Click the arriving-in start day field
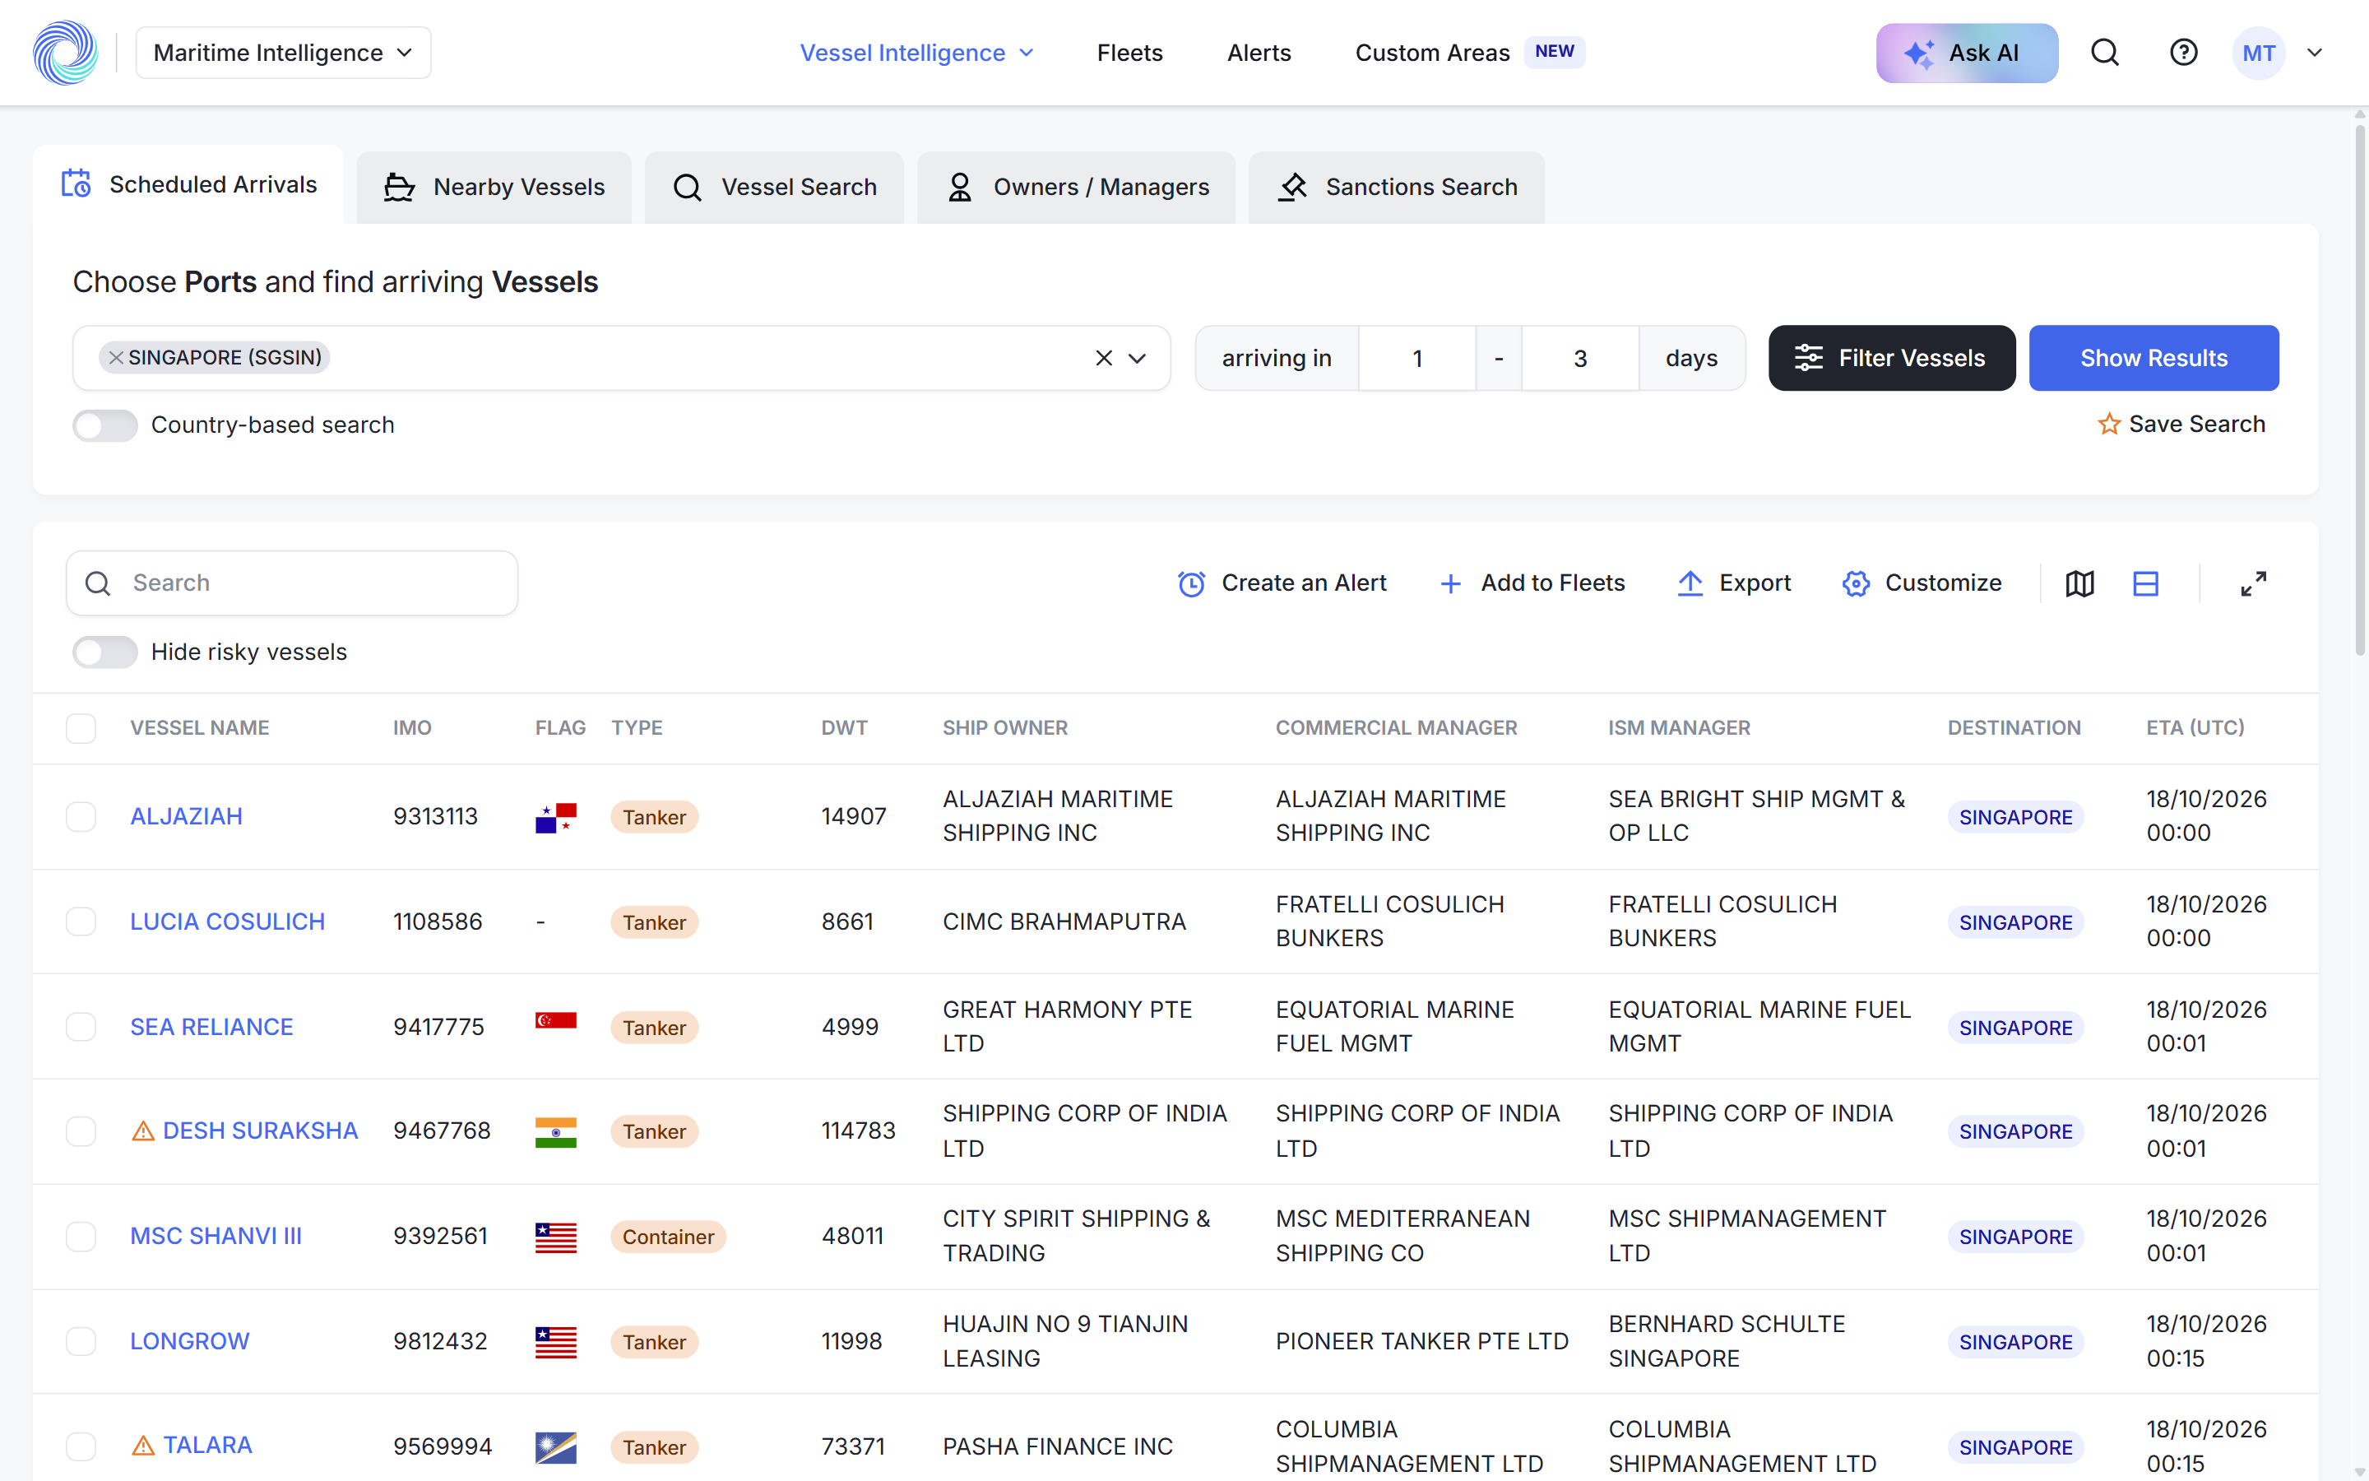This screenshot has height=1481, width=2369. [1416, 359]
